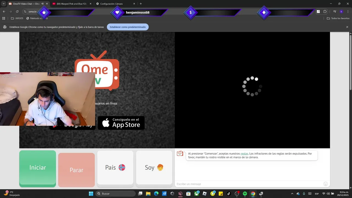Image resolution: width=352 pixels, height=198 pixels.
Task: Open the apps grid in bookmarks bar
Action: click(4, 18)
